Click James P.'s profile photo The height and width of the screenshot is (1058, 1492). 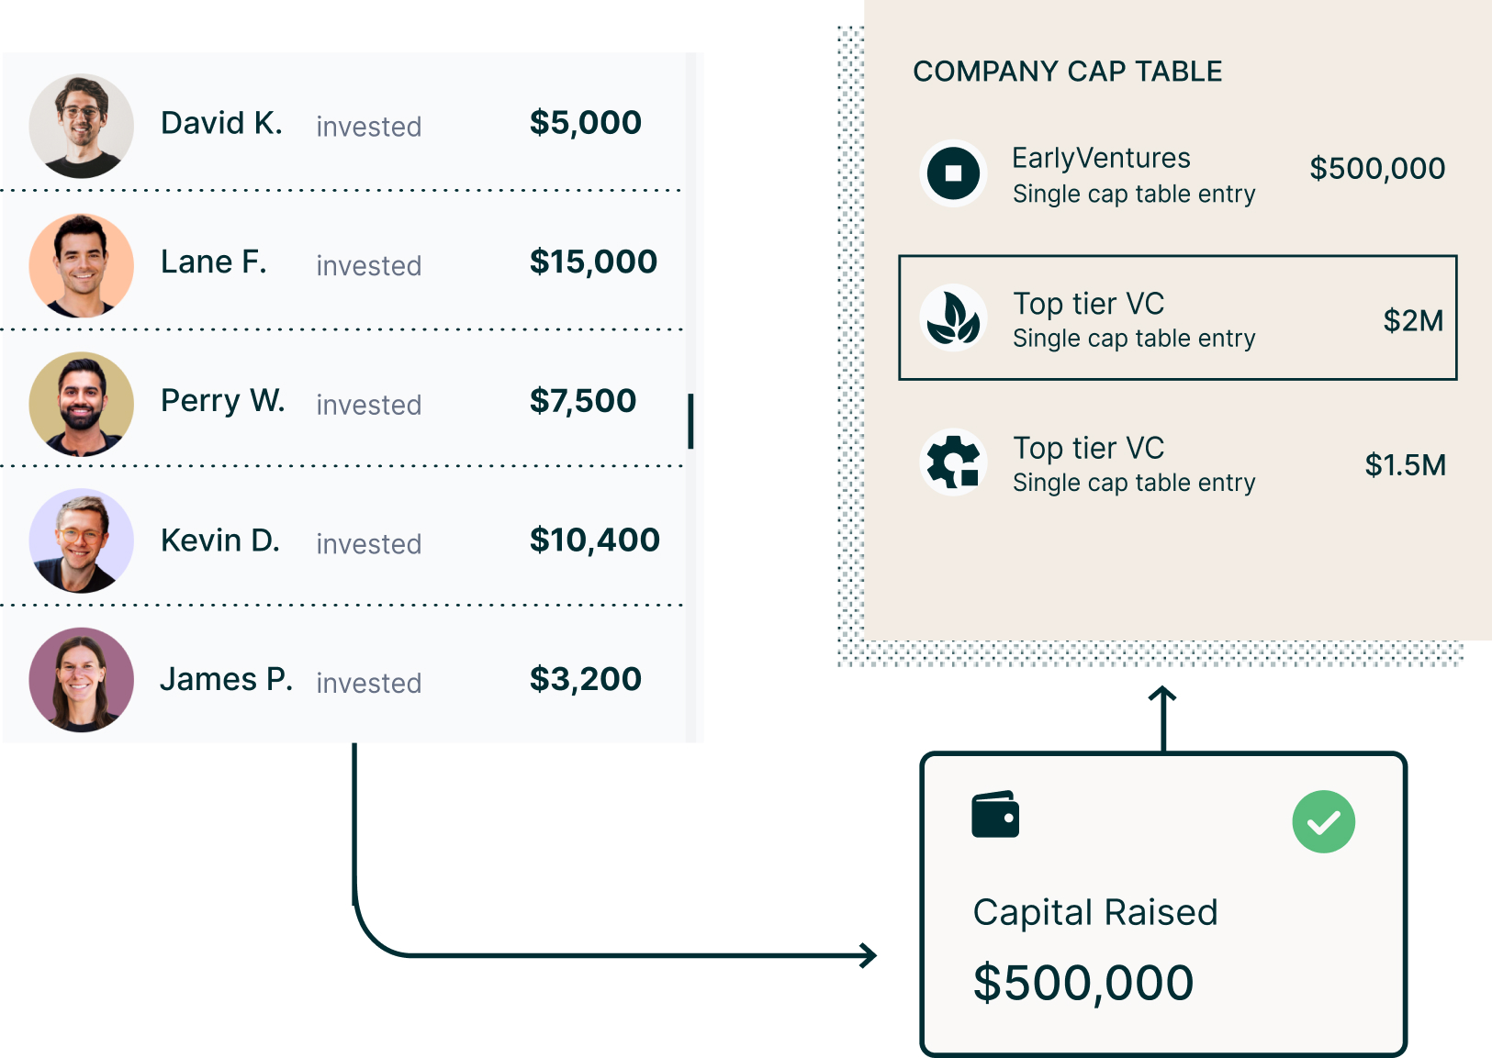click(x=82, y=680)
